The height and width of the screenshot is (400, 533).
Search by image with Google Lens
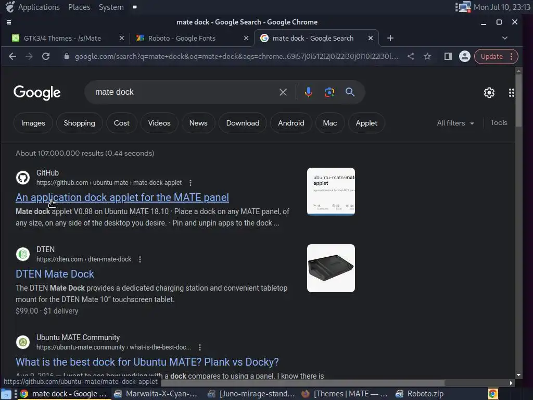(x=329, y=92)
